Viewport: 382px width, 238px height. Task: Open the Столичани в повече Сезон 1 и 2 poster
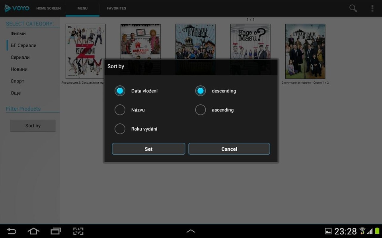click(305, 51)
